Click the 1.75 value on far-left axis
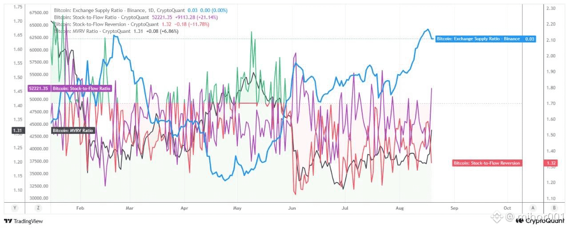The width and height of the screenshot is (569, 228). pos(18,7)
